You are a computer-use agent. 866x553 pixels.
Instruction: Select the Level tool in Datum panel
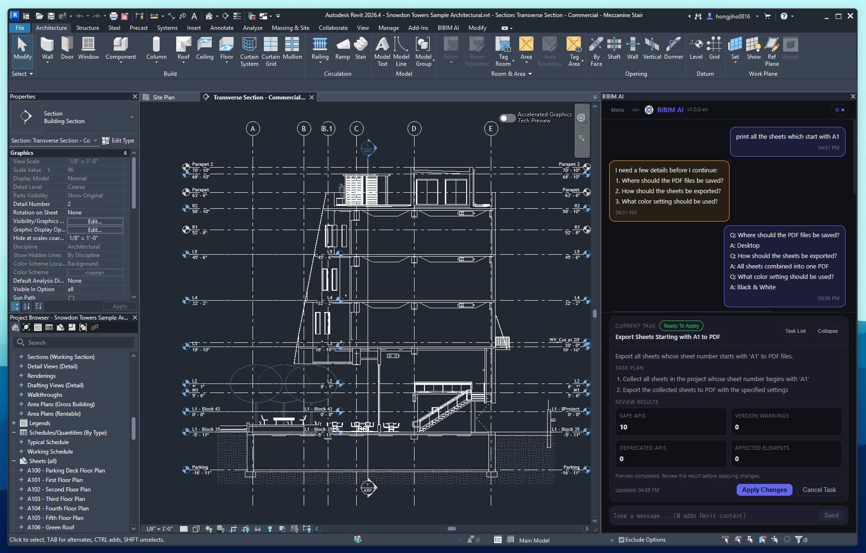696,50
